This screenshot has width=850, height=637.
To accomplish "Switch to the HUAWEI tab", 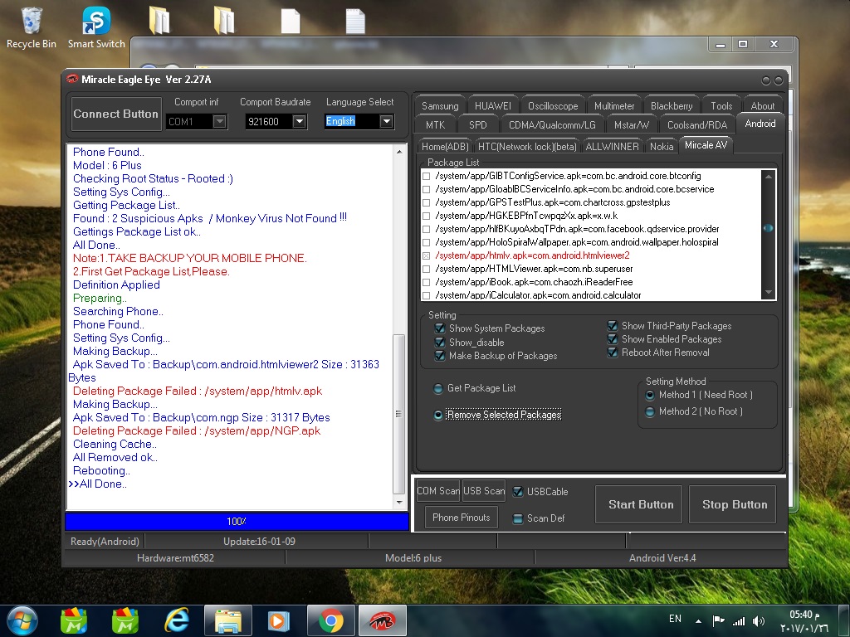I will click(493, 106).
